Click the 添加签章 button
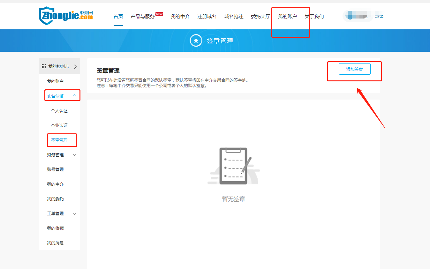The height and width of the screenshot is (269, 430). (354, 69)
